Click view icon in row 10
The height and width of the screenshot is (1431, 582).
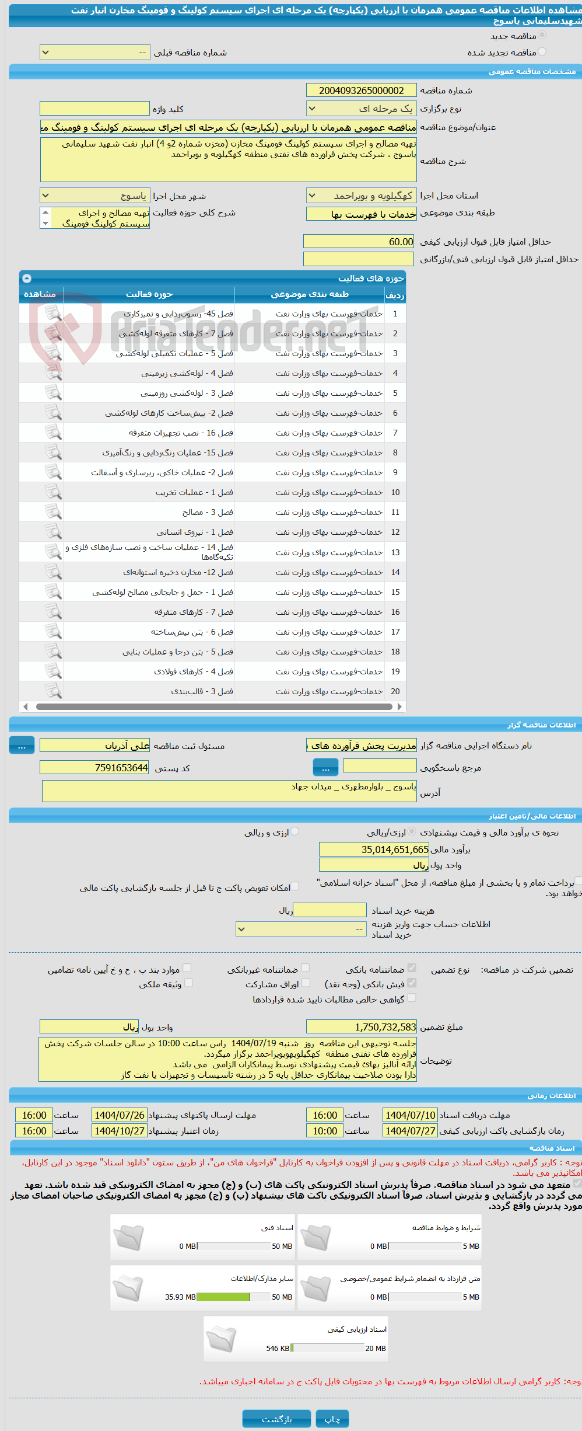click(53, 492)
